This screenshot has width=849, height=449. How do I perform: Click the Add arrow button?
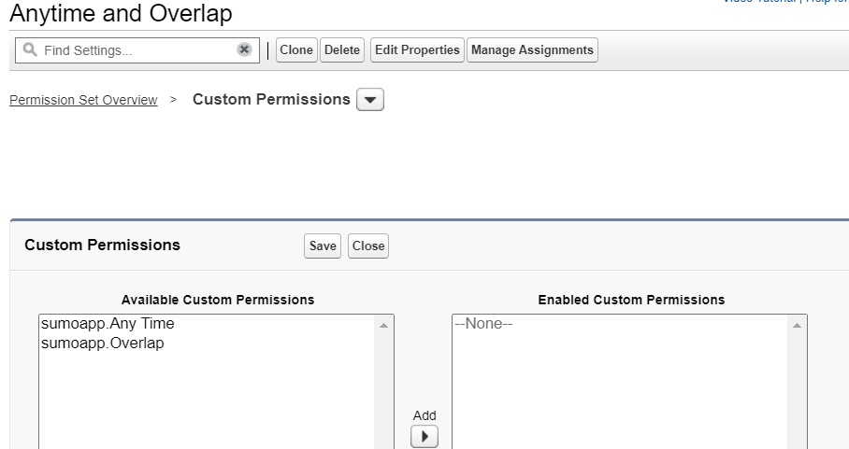click(x=424, y=436)
